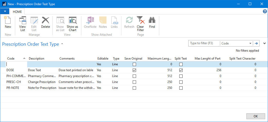Open Prescription Order Text Type title dropdown
Viewport: 268px width, 122px height.
pyautogui.click(x=62, y=44)
